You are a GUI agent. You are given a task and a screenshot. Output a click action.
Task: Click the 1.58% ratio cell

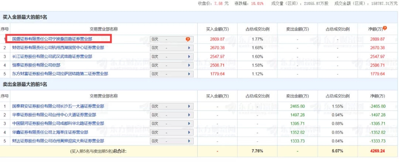[x=257, y=65]
